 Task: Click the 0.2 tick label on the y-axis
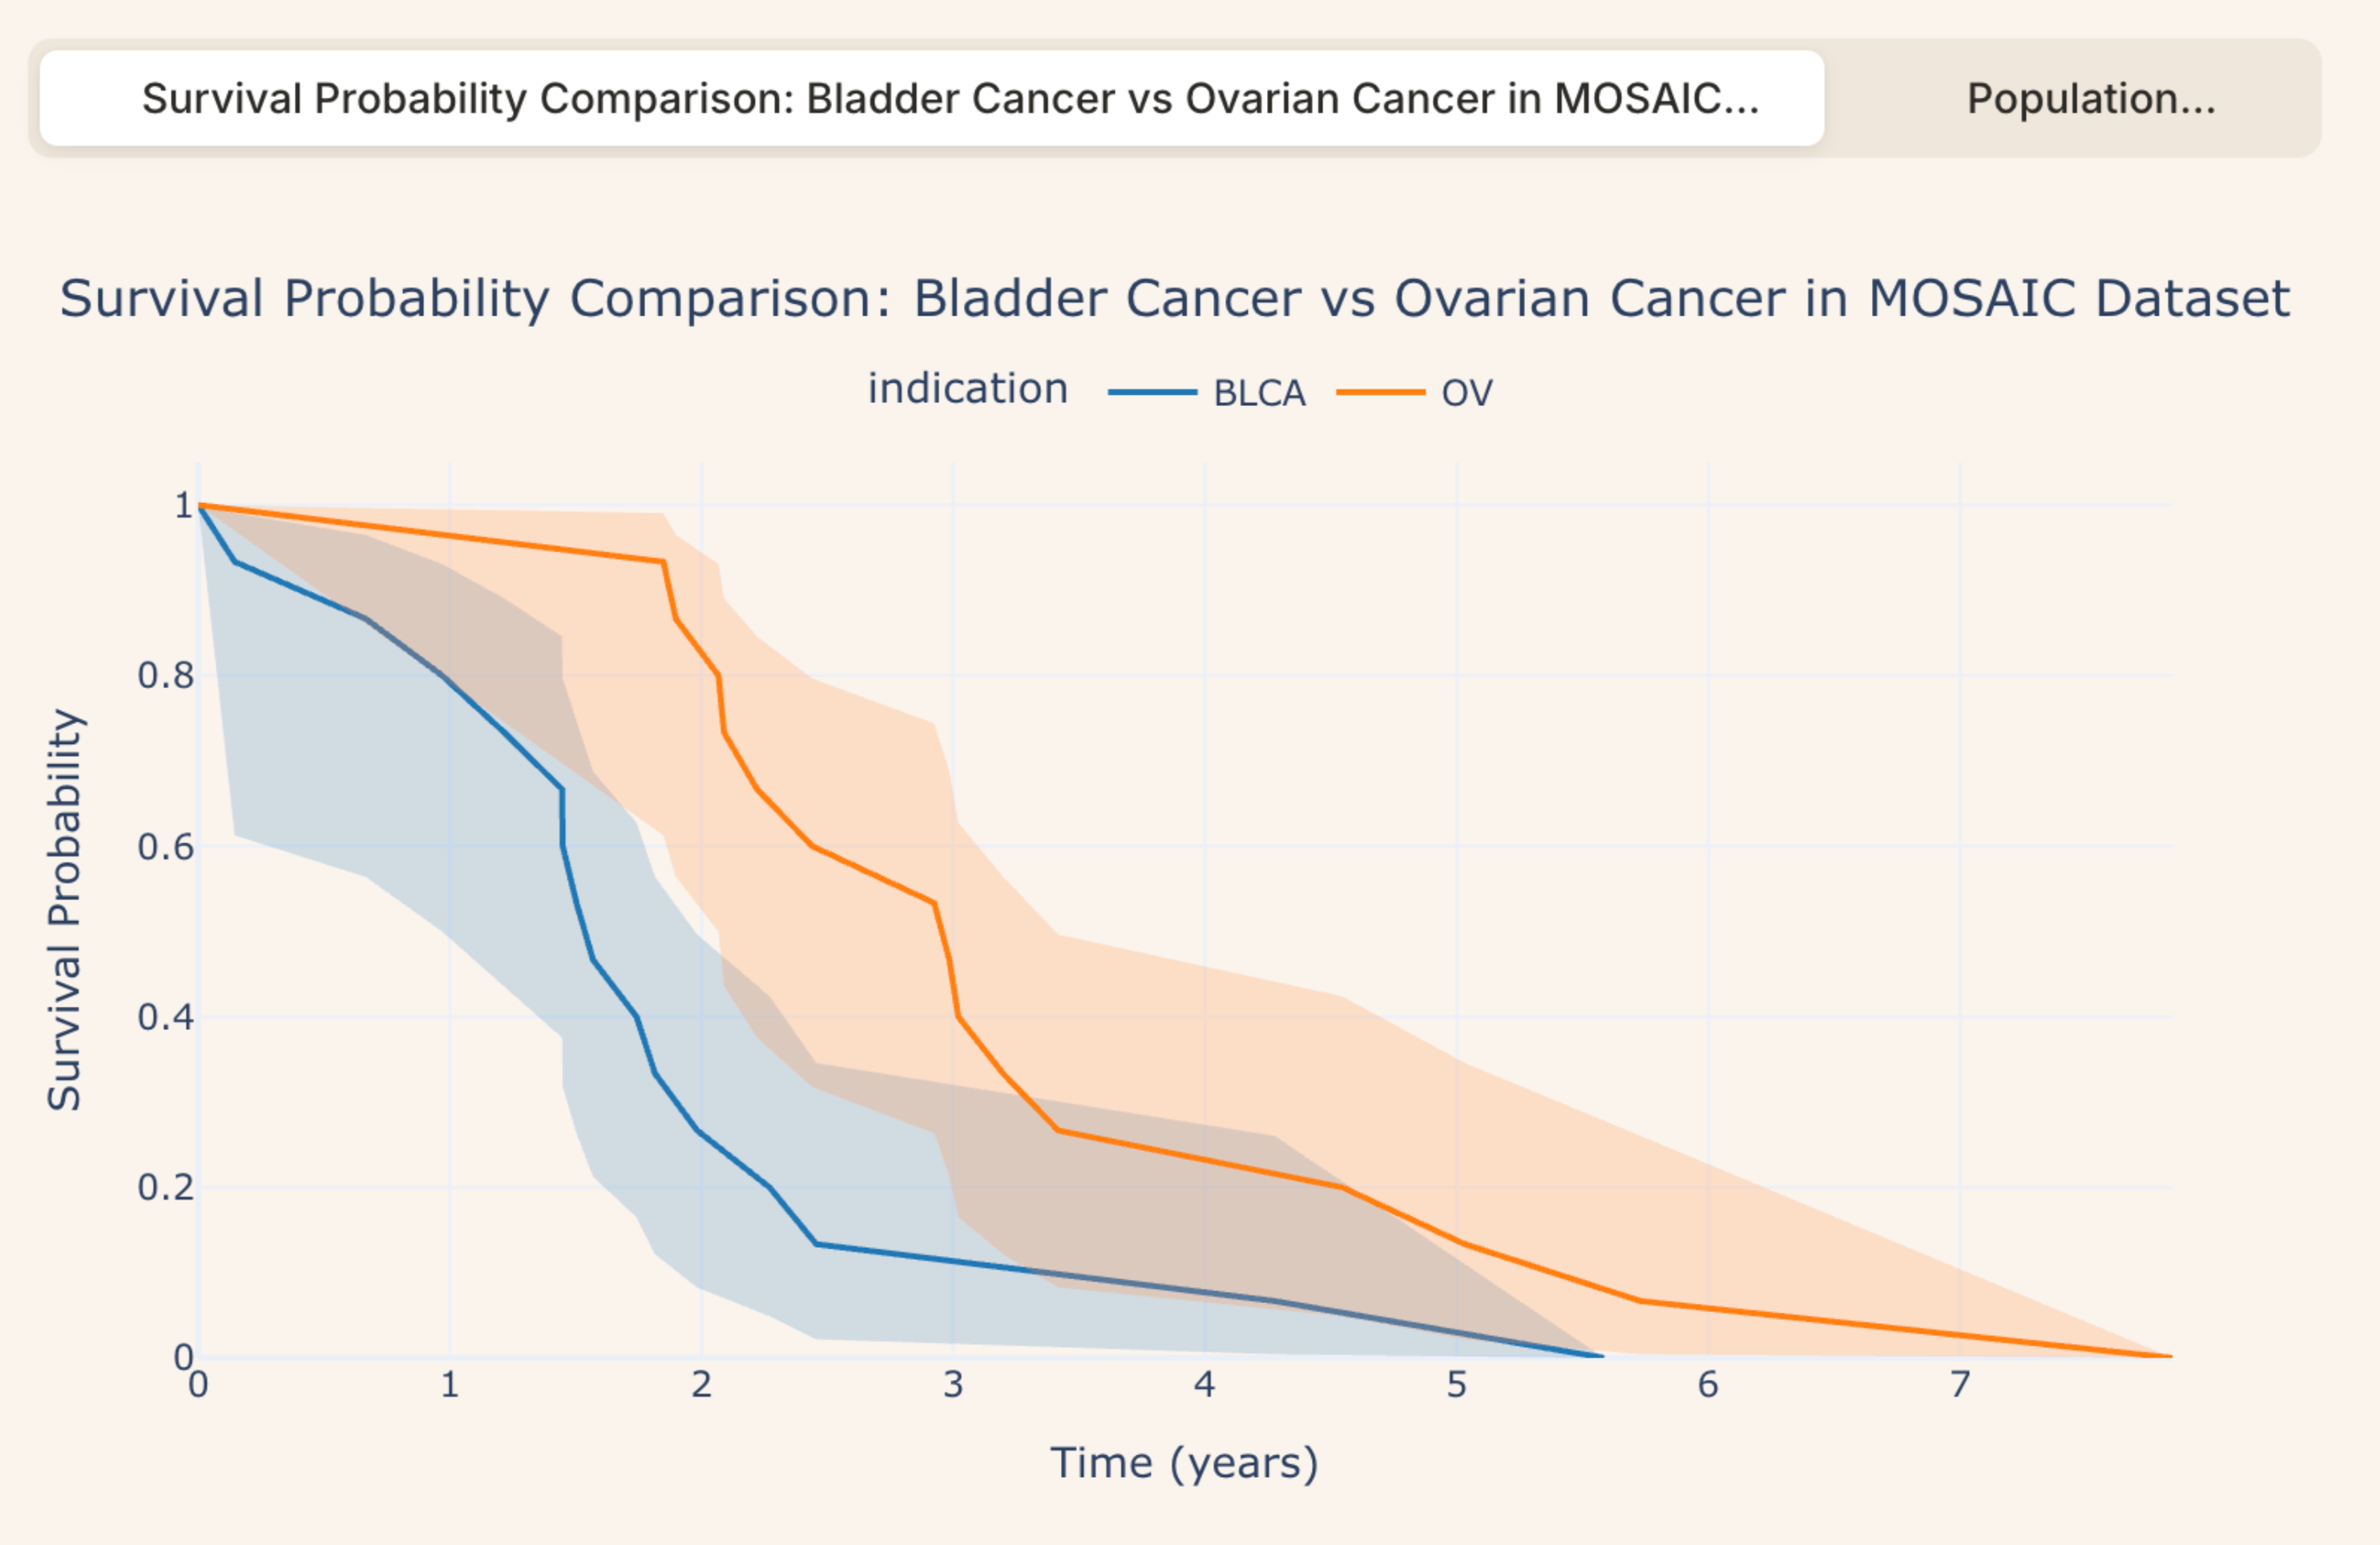click(166, 1189)
